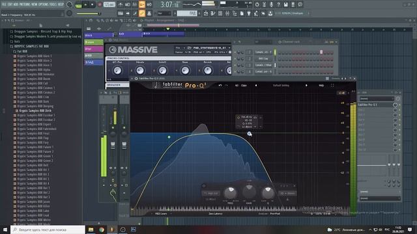Click Copy in the Pro-Q 3 header
Image resolution: width=417 pixels, height=234 pixels.
(244, 85)
